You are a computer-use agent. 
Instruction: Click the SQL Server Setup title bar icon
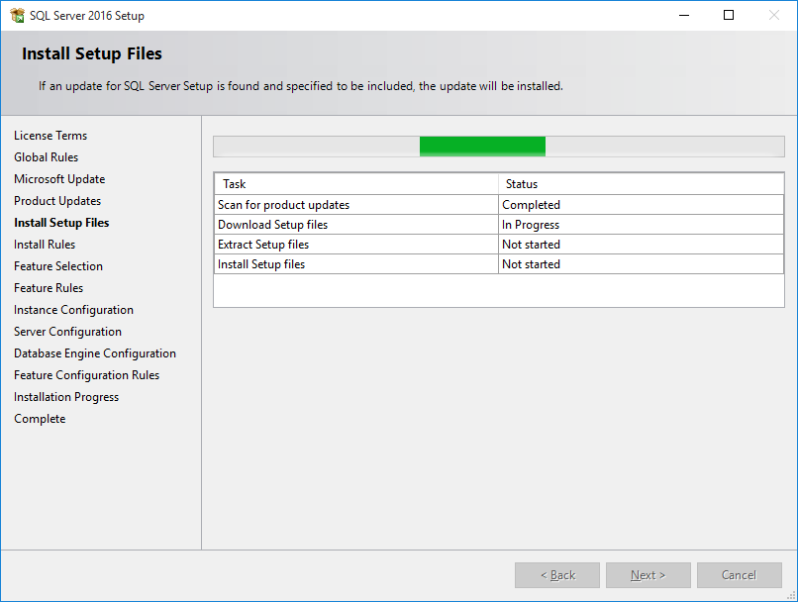pyautogui.click(x=18, y=15)
